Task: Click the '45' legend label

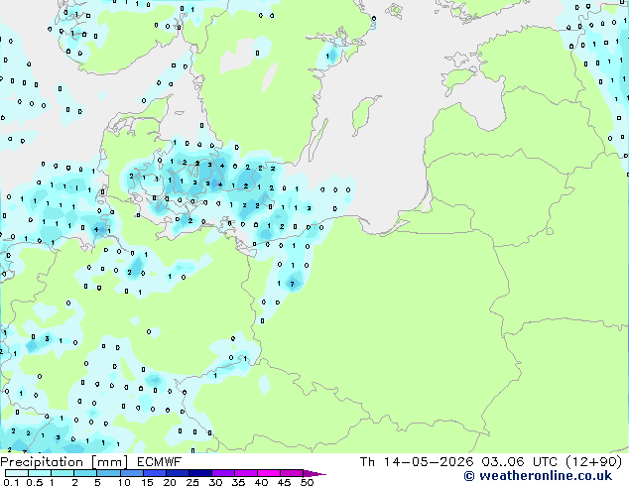Action: click(x=285, y=482)
